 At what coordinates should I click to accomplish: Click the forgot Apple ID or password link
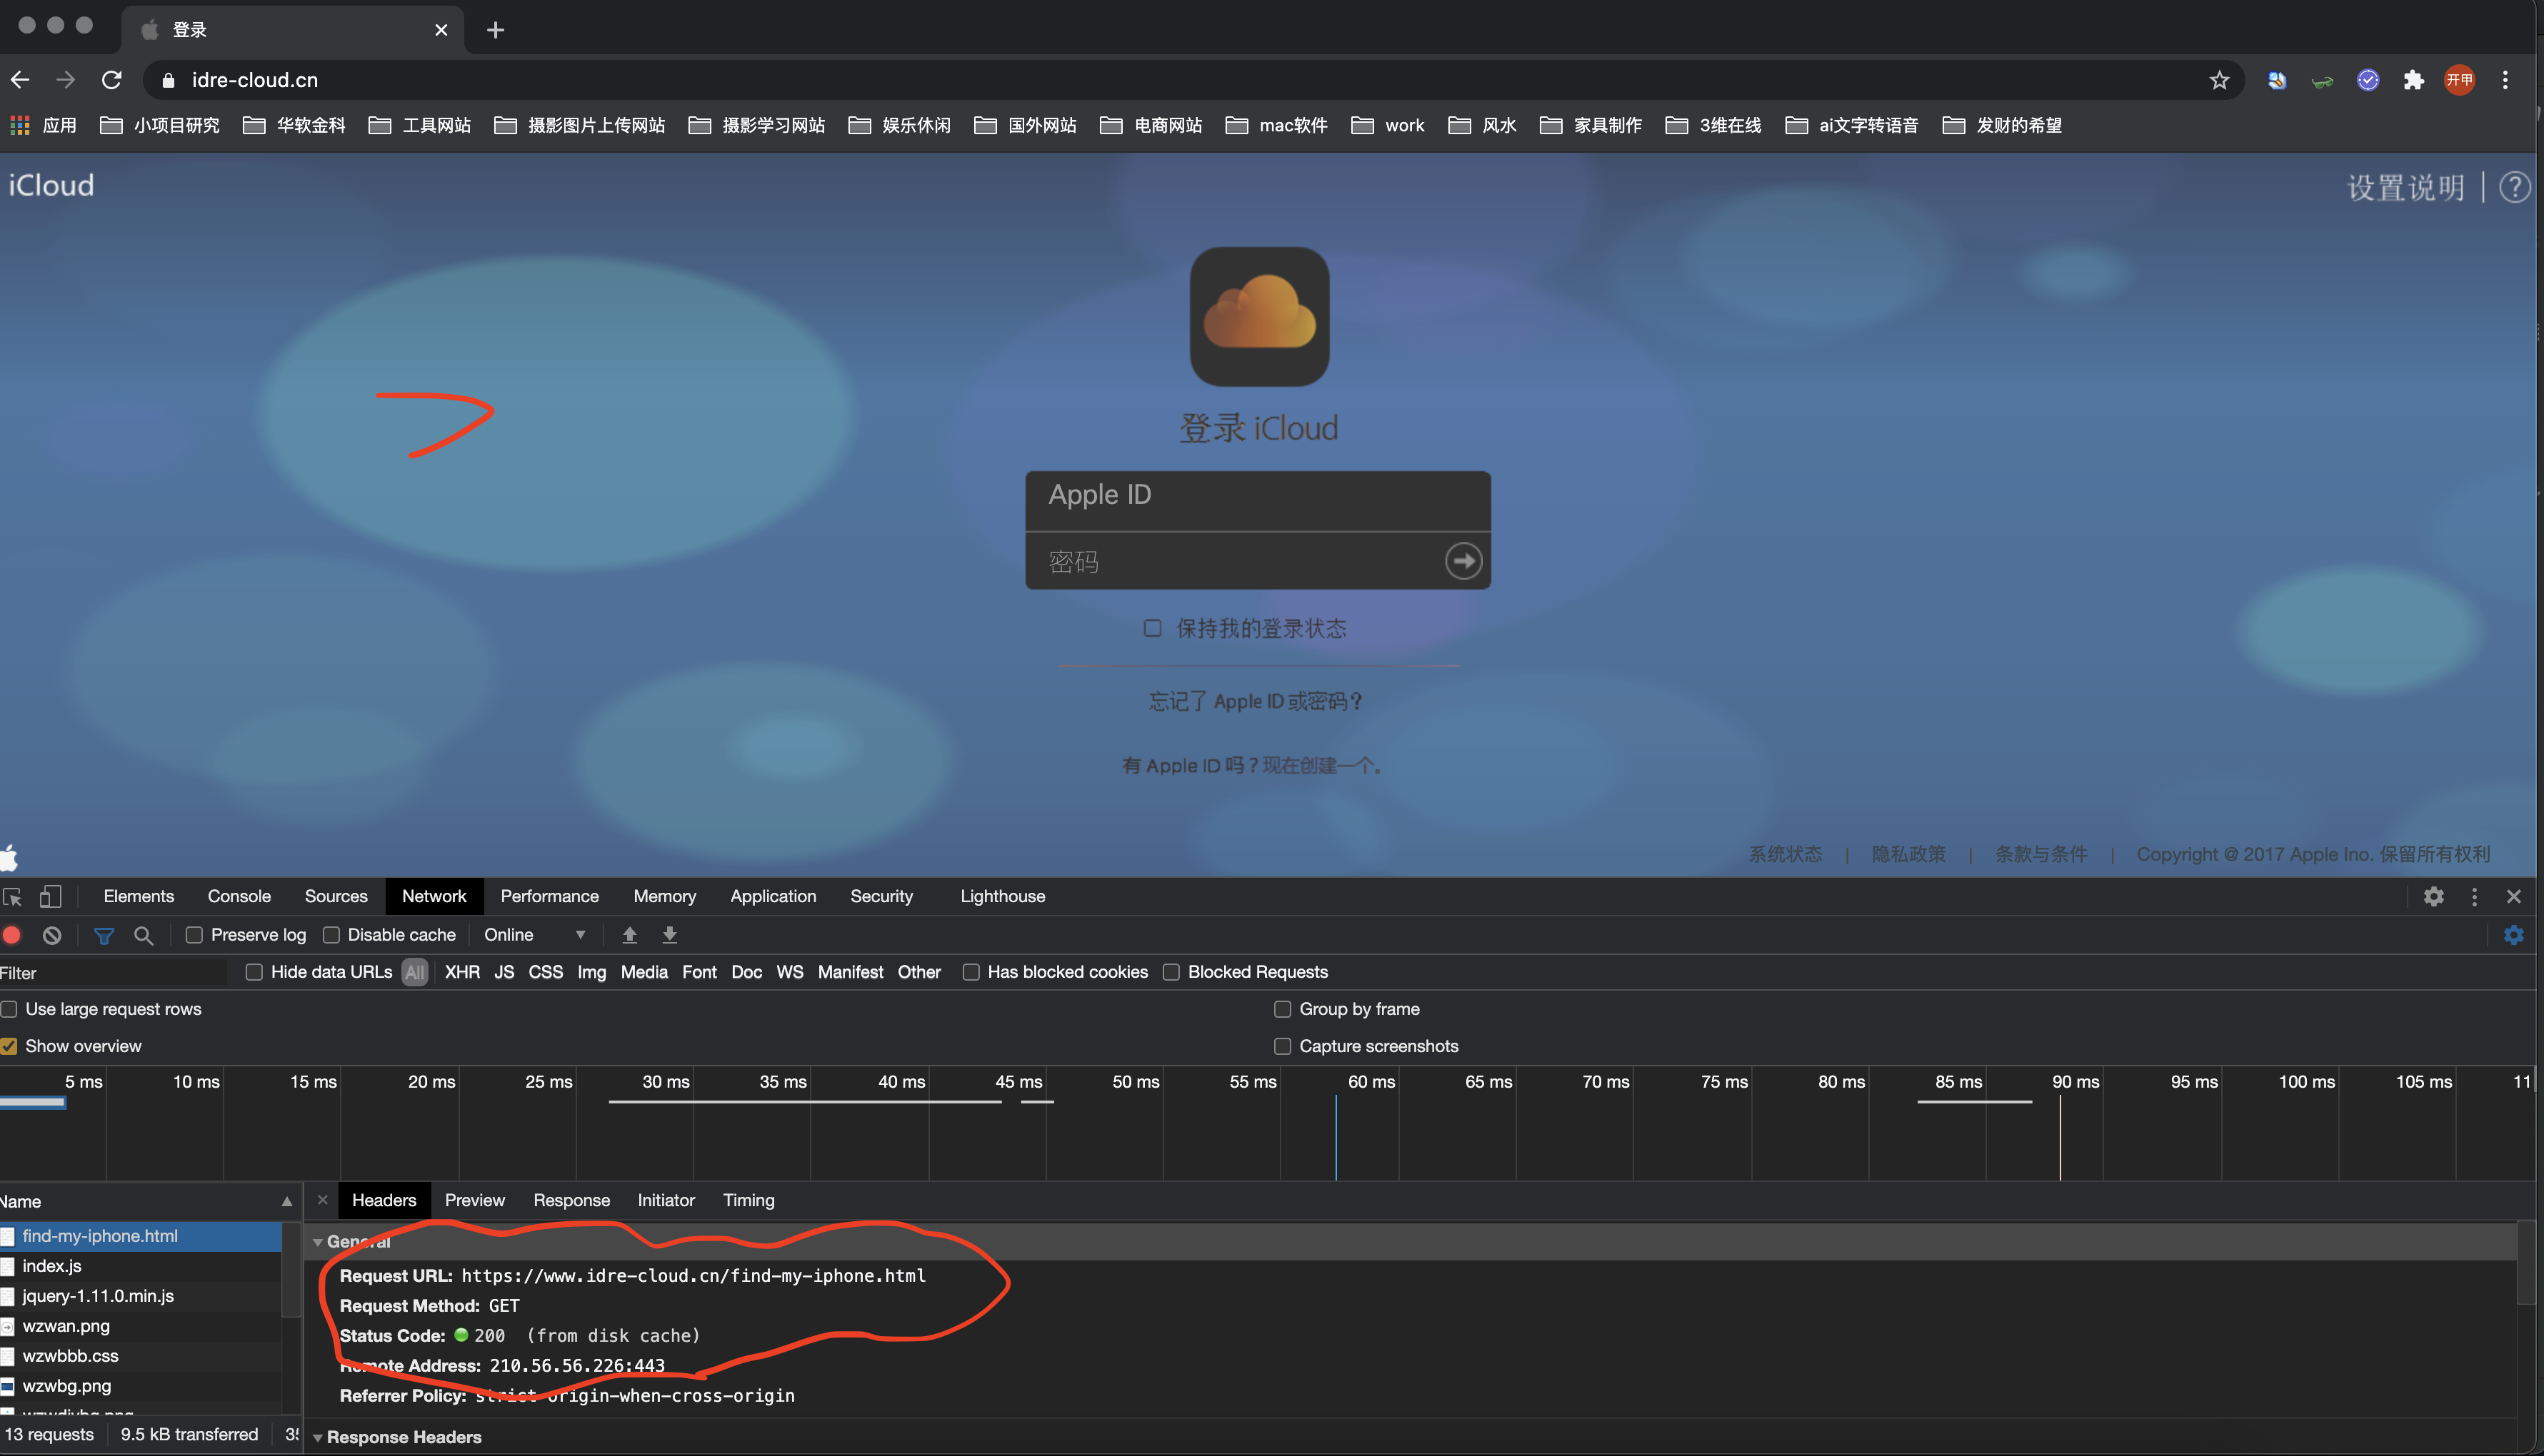pos(1256,701)
